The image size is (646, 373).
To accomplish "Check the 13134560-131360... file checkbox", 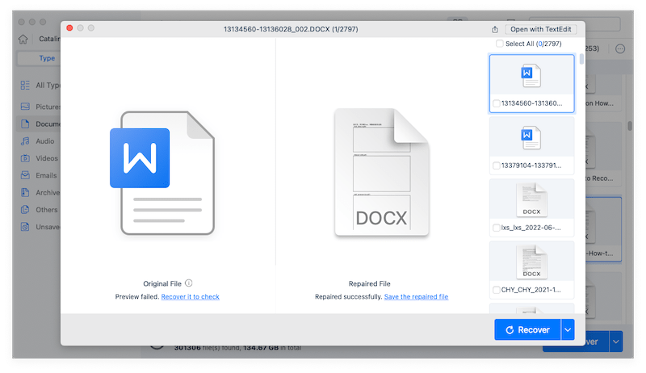I will 497,103.
